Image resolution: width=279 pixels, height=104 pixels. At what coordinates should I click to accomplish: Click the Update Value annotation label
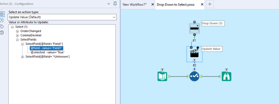pos(212,49)
